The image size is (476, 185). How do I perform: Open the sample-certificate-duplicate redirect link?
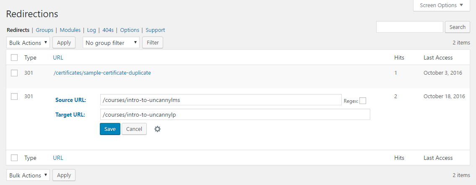(102, 73)
